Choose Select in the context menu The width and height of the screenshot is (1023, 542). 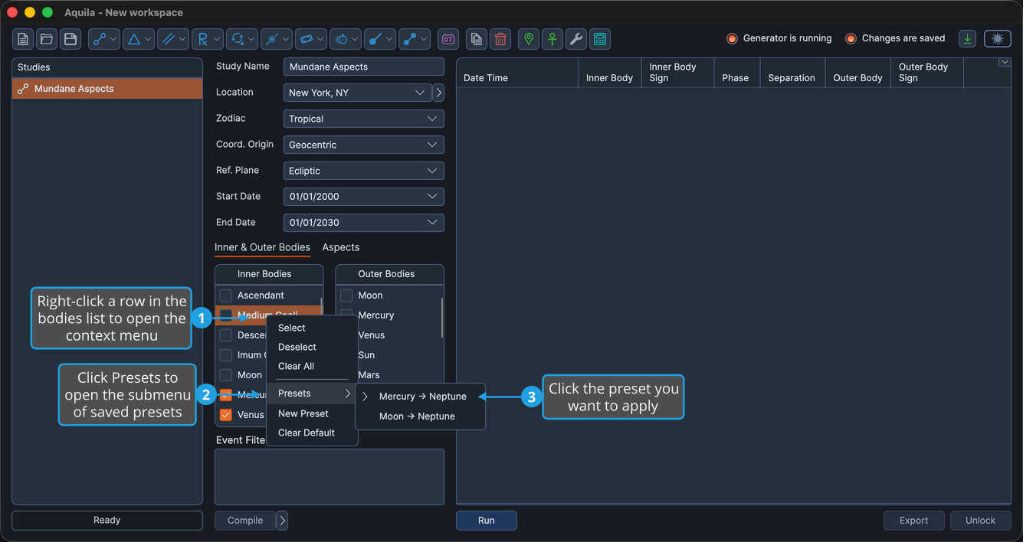312,328
